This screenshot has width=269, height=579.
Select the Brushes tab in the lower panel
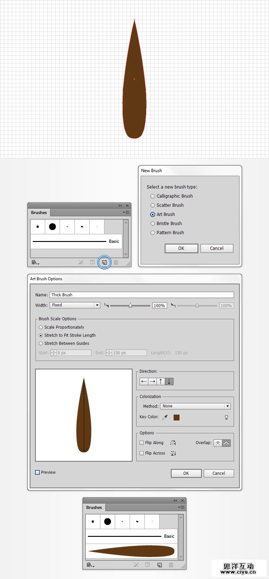94,508
